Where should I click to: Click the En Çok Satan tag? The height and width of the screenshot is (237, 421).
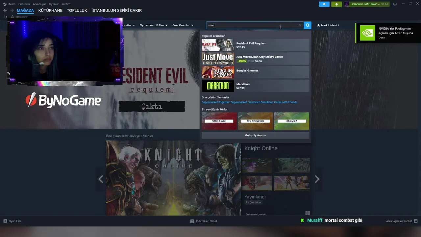(253, 202)
